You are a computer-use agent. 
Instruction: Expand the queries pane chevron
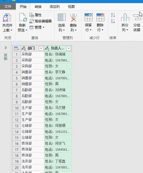pyautogui.click(x=6, y=48)
